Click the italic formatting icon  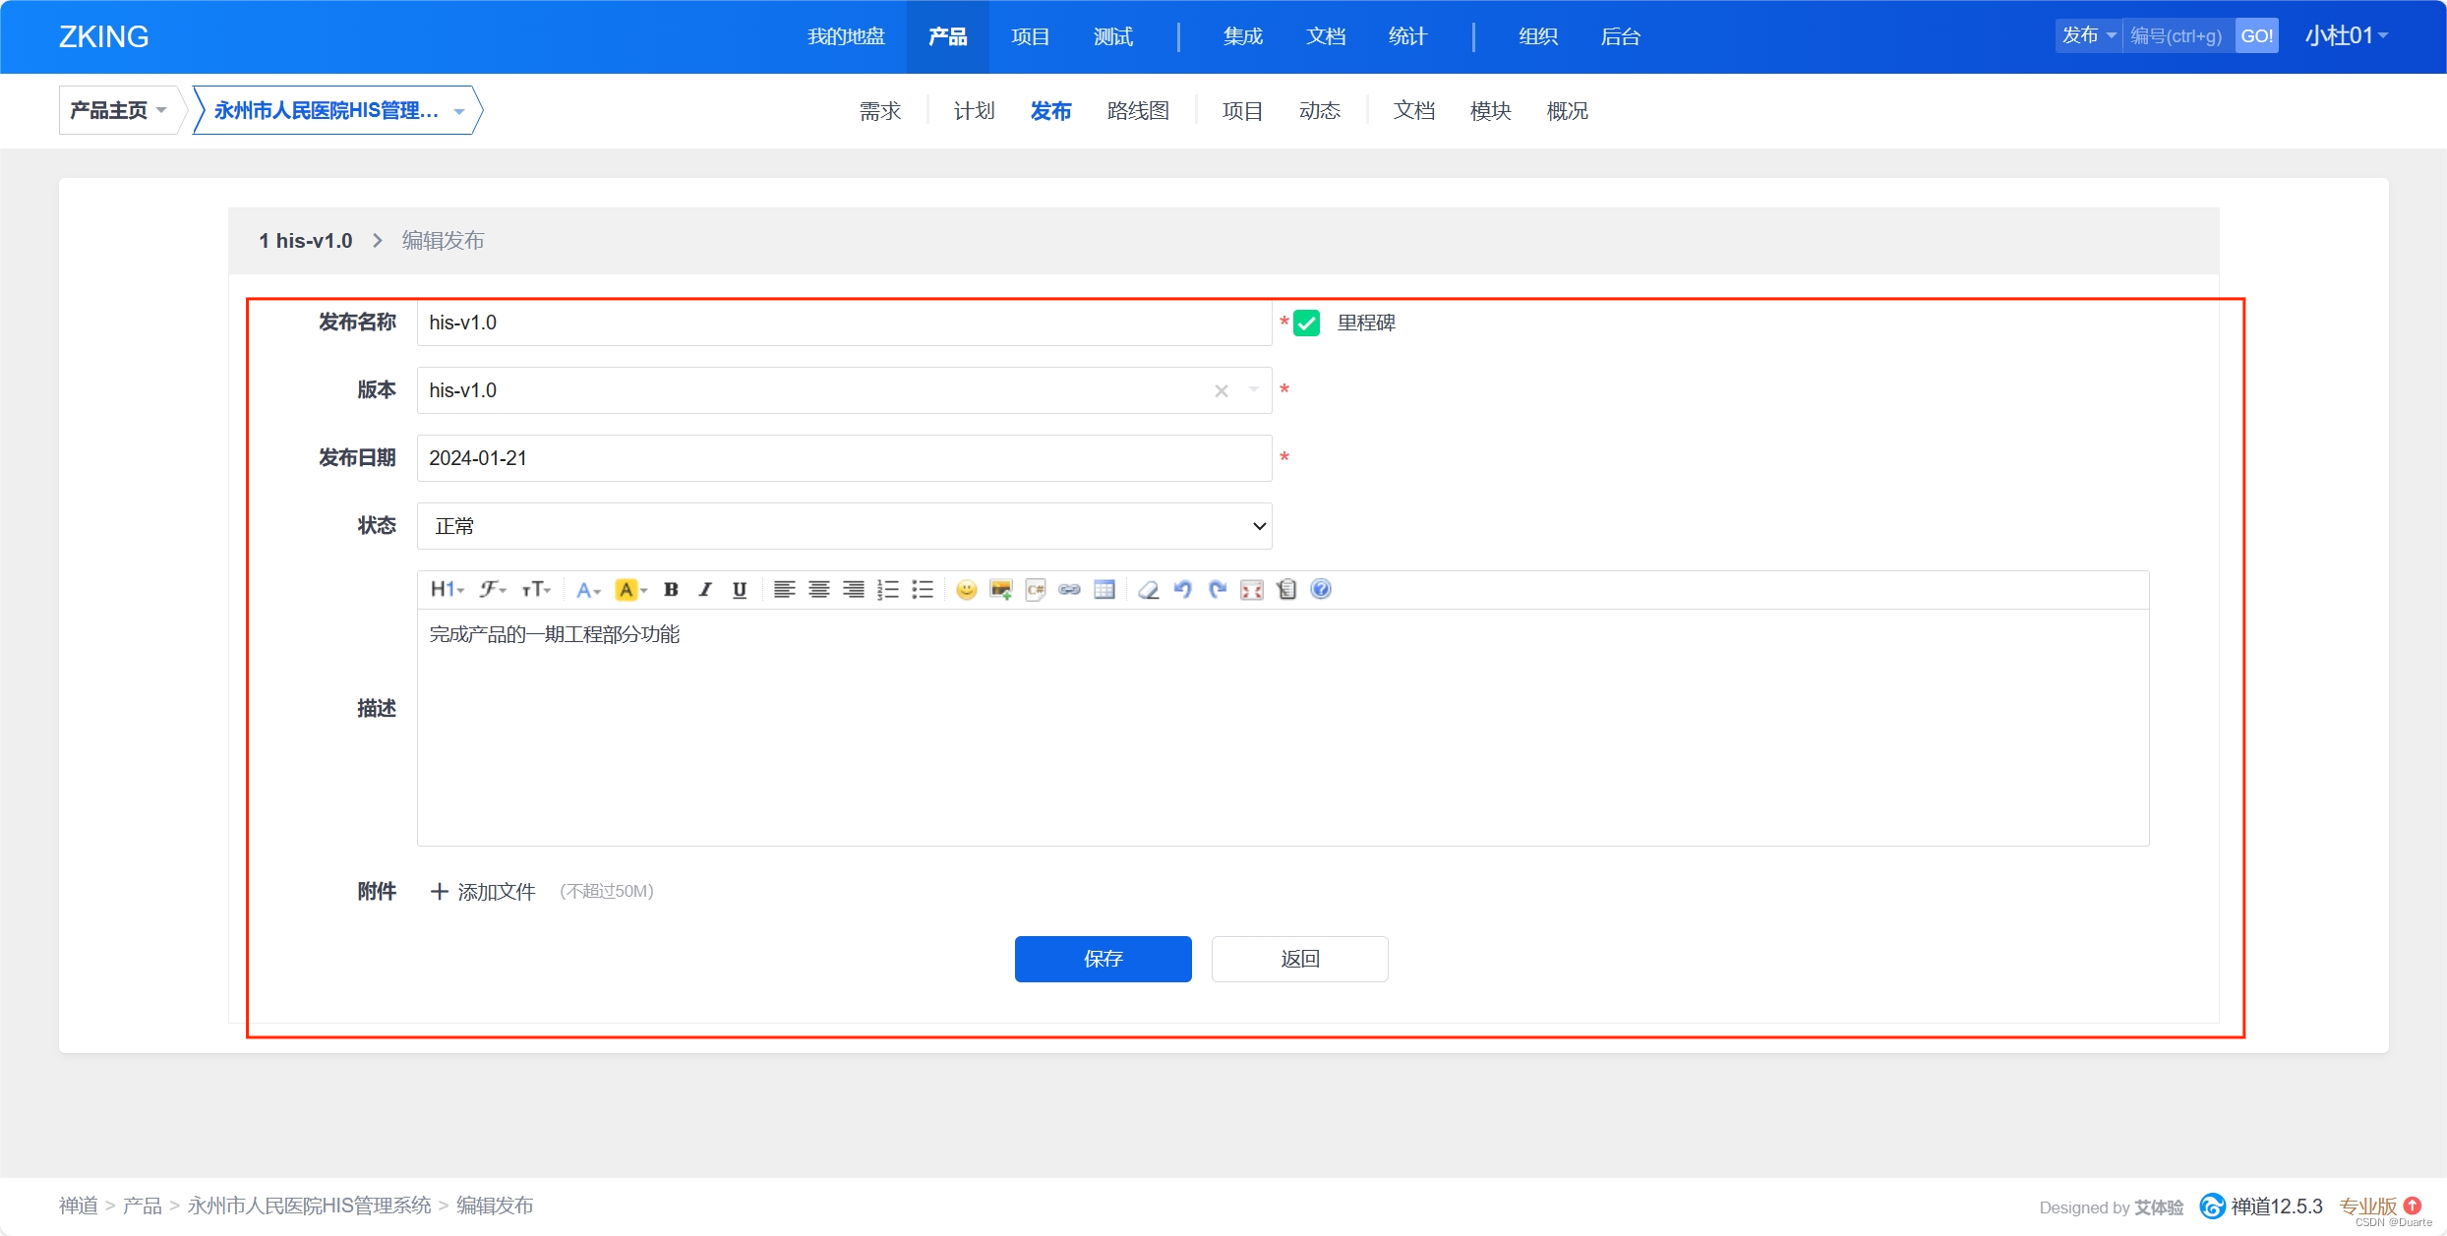(x=705, y=590)
